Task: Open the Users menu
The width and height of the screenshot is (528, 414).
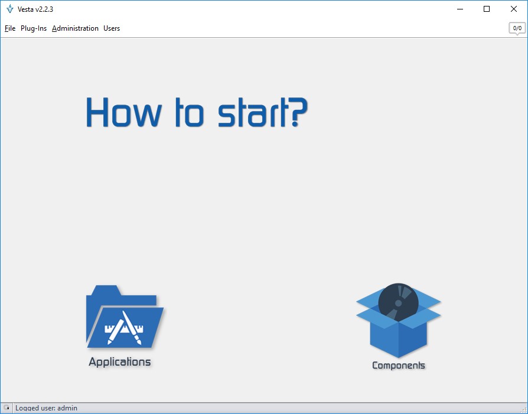Action: pos(112,28)
